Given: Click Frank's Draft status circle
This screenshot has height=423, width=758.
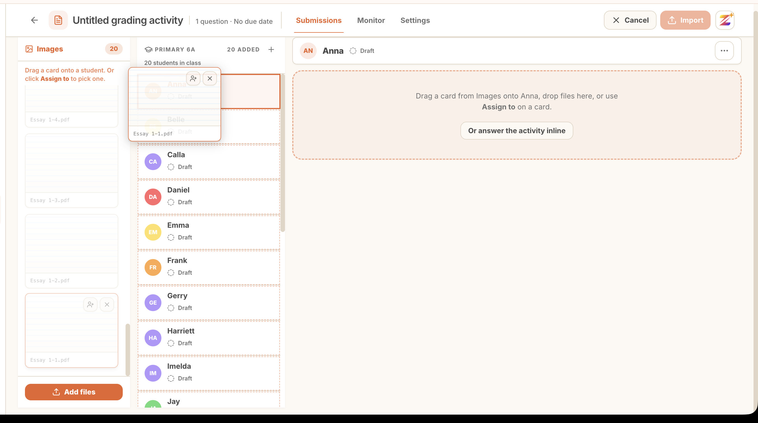Looking at the screenshot, I should [x=171, y=272].
